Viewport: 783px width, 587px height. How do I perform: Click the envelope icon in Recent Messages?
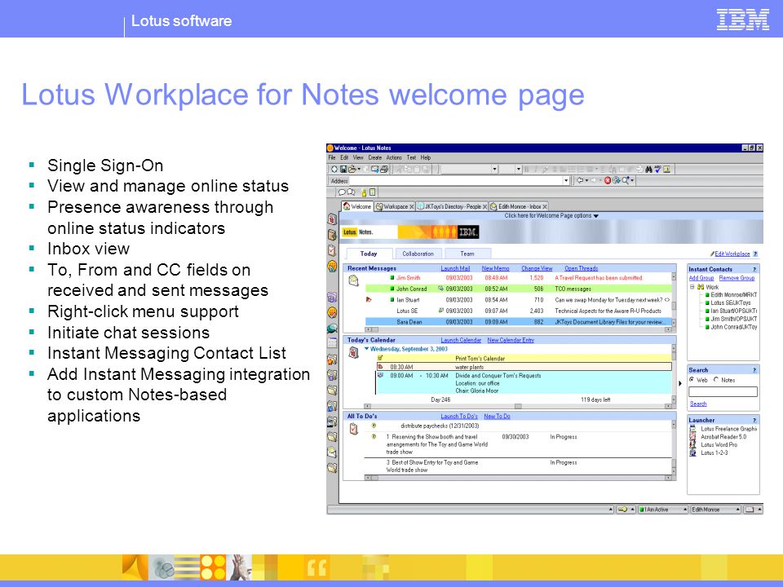click(x=353, y=280)
